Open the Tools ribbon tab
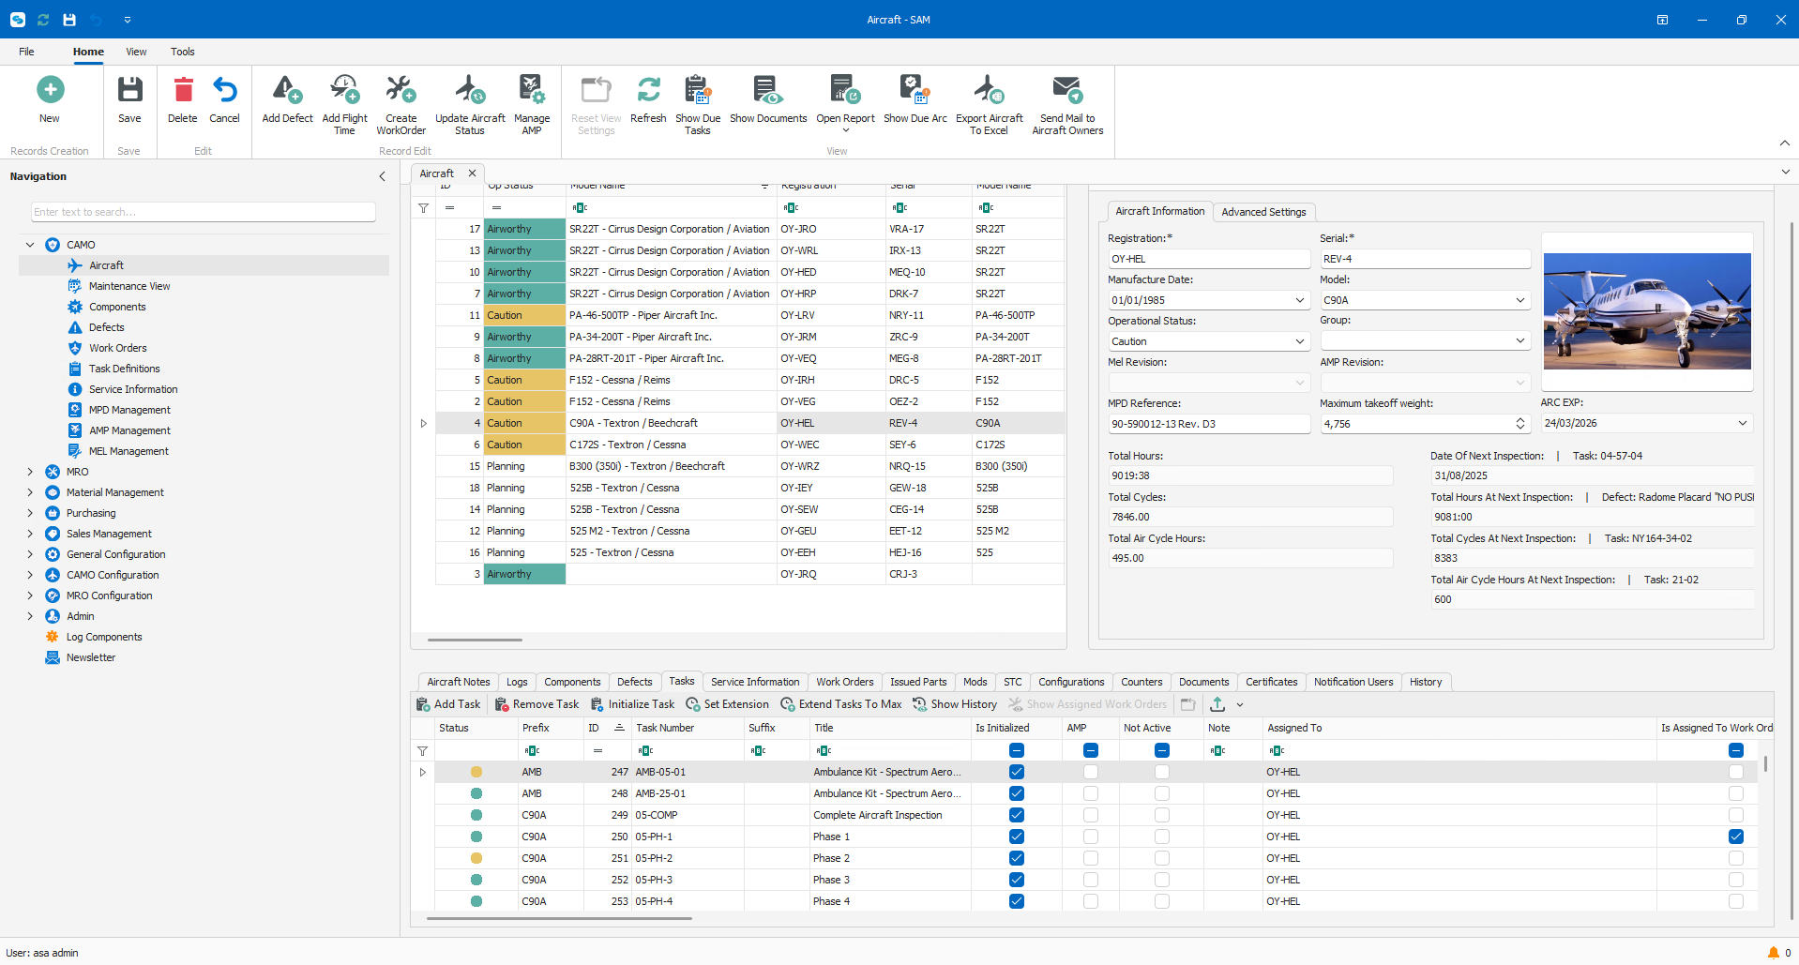The image size is (1799, 965). click(x=183, y=52)
